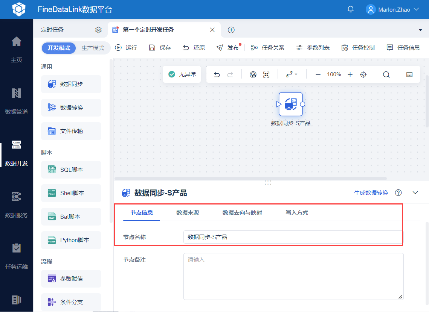Click the 100% zoom level
This screenshot has width=429, height=312.
[334, 74]
